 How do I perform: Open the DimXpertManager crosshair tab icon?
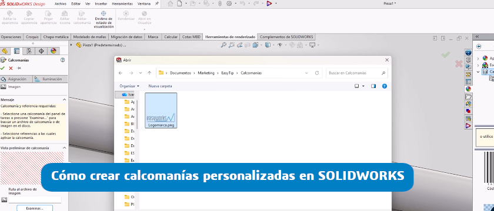41,51
